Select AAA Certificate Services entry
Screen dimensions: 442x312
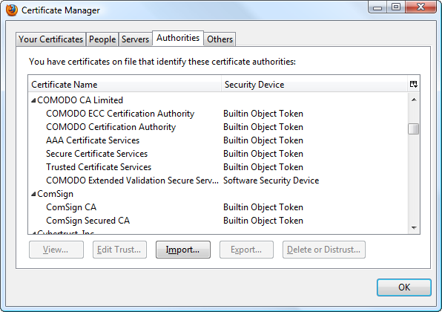pyautogui.click(x=217, y=140)
